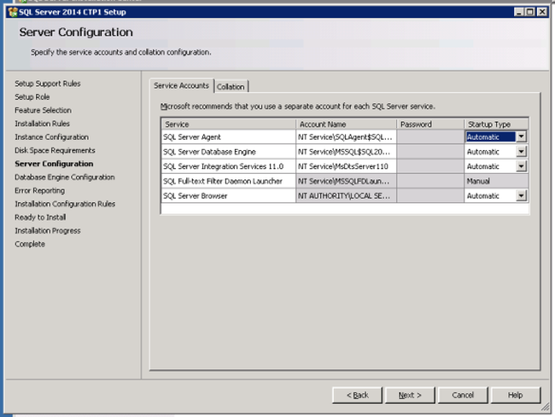This screenshot has height=417, width=555.
Task: Click the password field for Integration Services 11.0
Action: click(430, 166)
